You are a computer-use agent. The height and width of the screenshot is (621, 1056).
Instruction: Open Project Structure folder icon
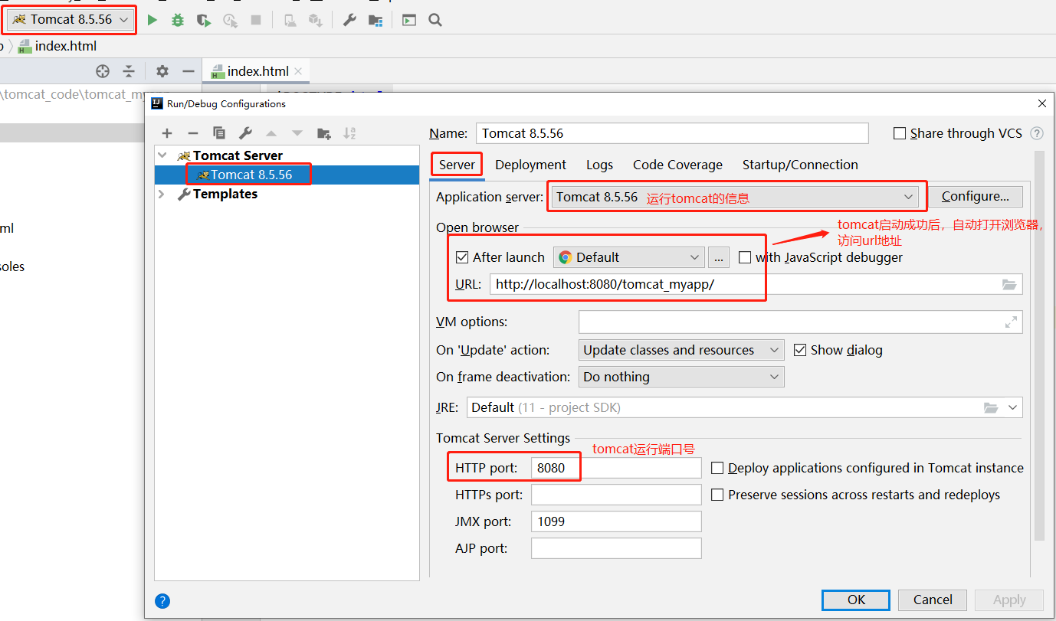pos(376,20)
